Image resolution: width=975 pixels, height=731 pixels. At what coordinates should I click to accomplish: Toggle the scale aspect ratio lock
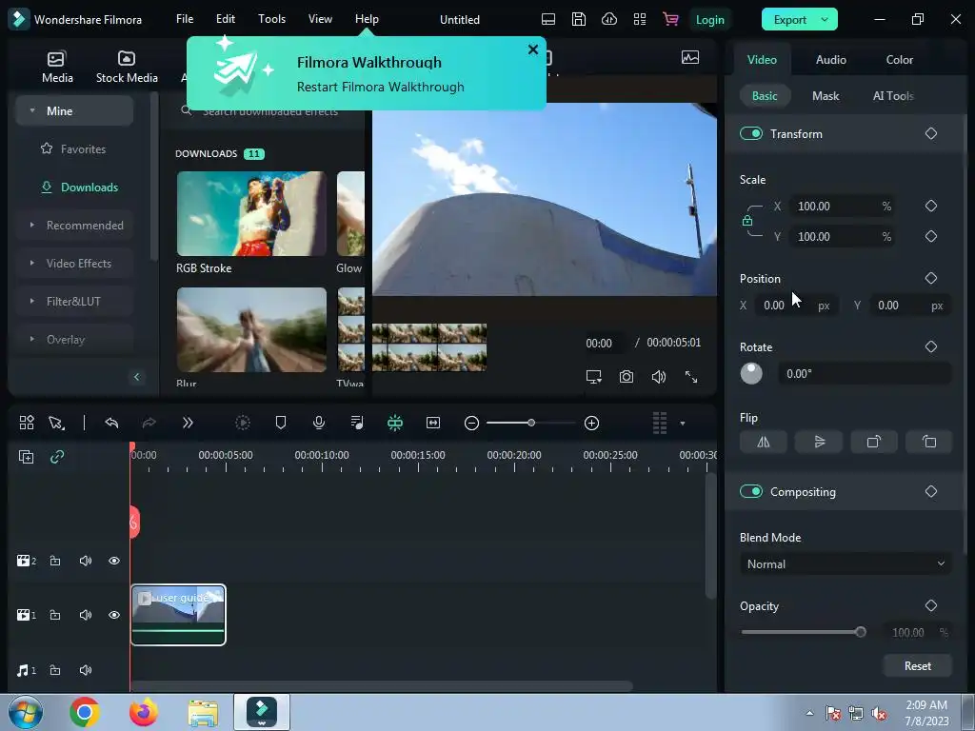[x=746, y=221]
